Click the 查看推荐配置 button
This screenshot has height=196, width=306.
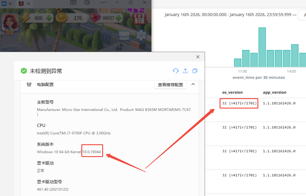(170, 85)
